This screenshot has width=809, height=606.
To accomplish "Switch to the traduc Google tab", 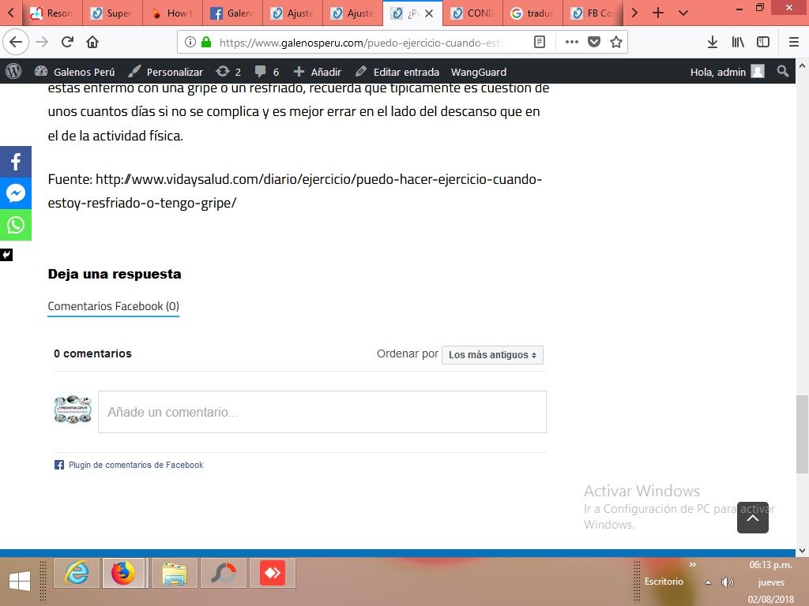I will click(x=533, y=13).
